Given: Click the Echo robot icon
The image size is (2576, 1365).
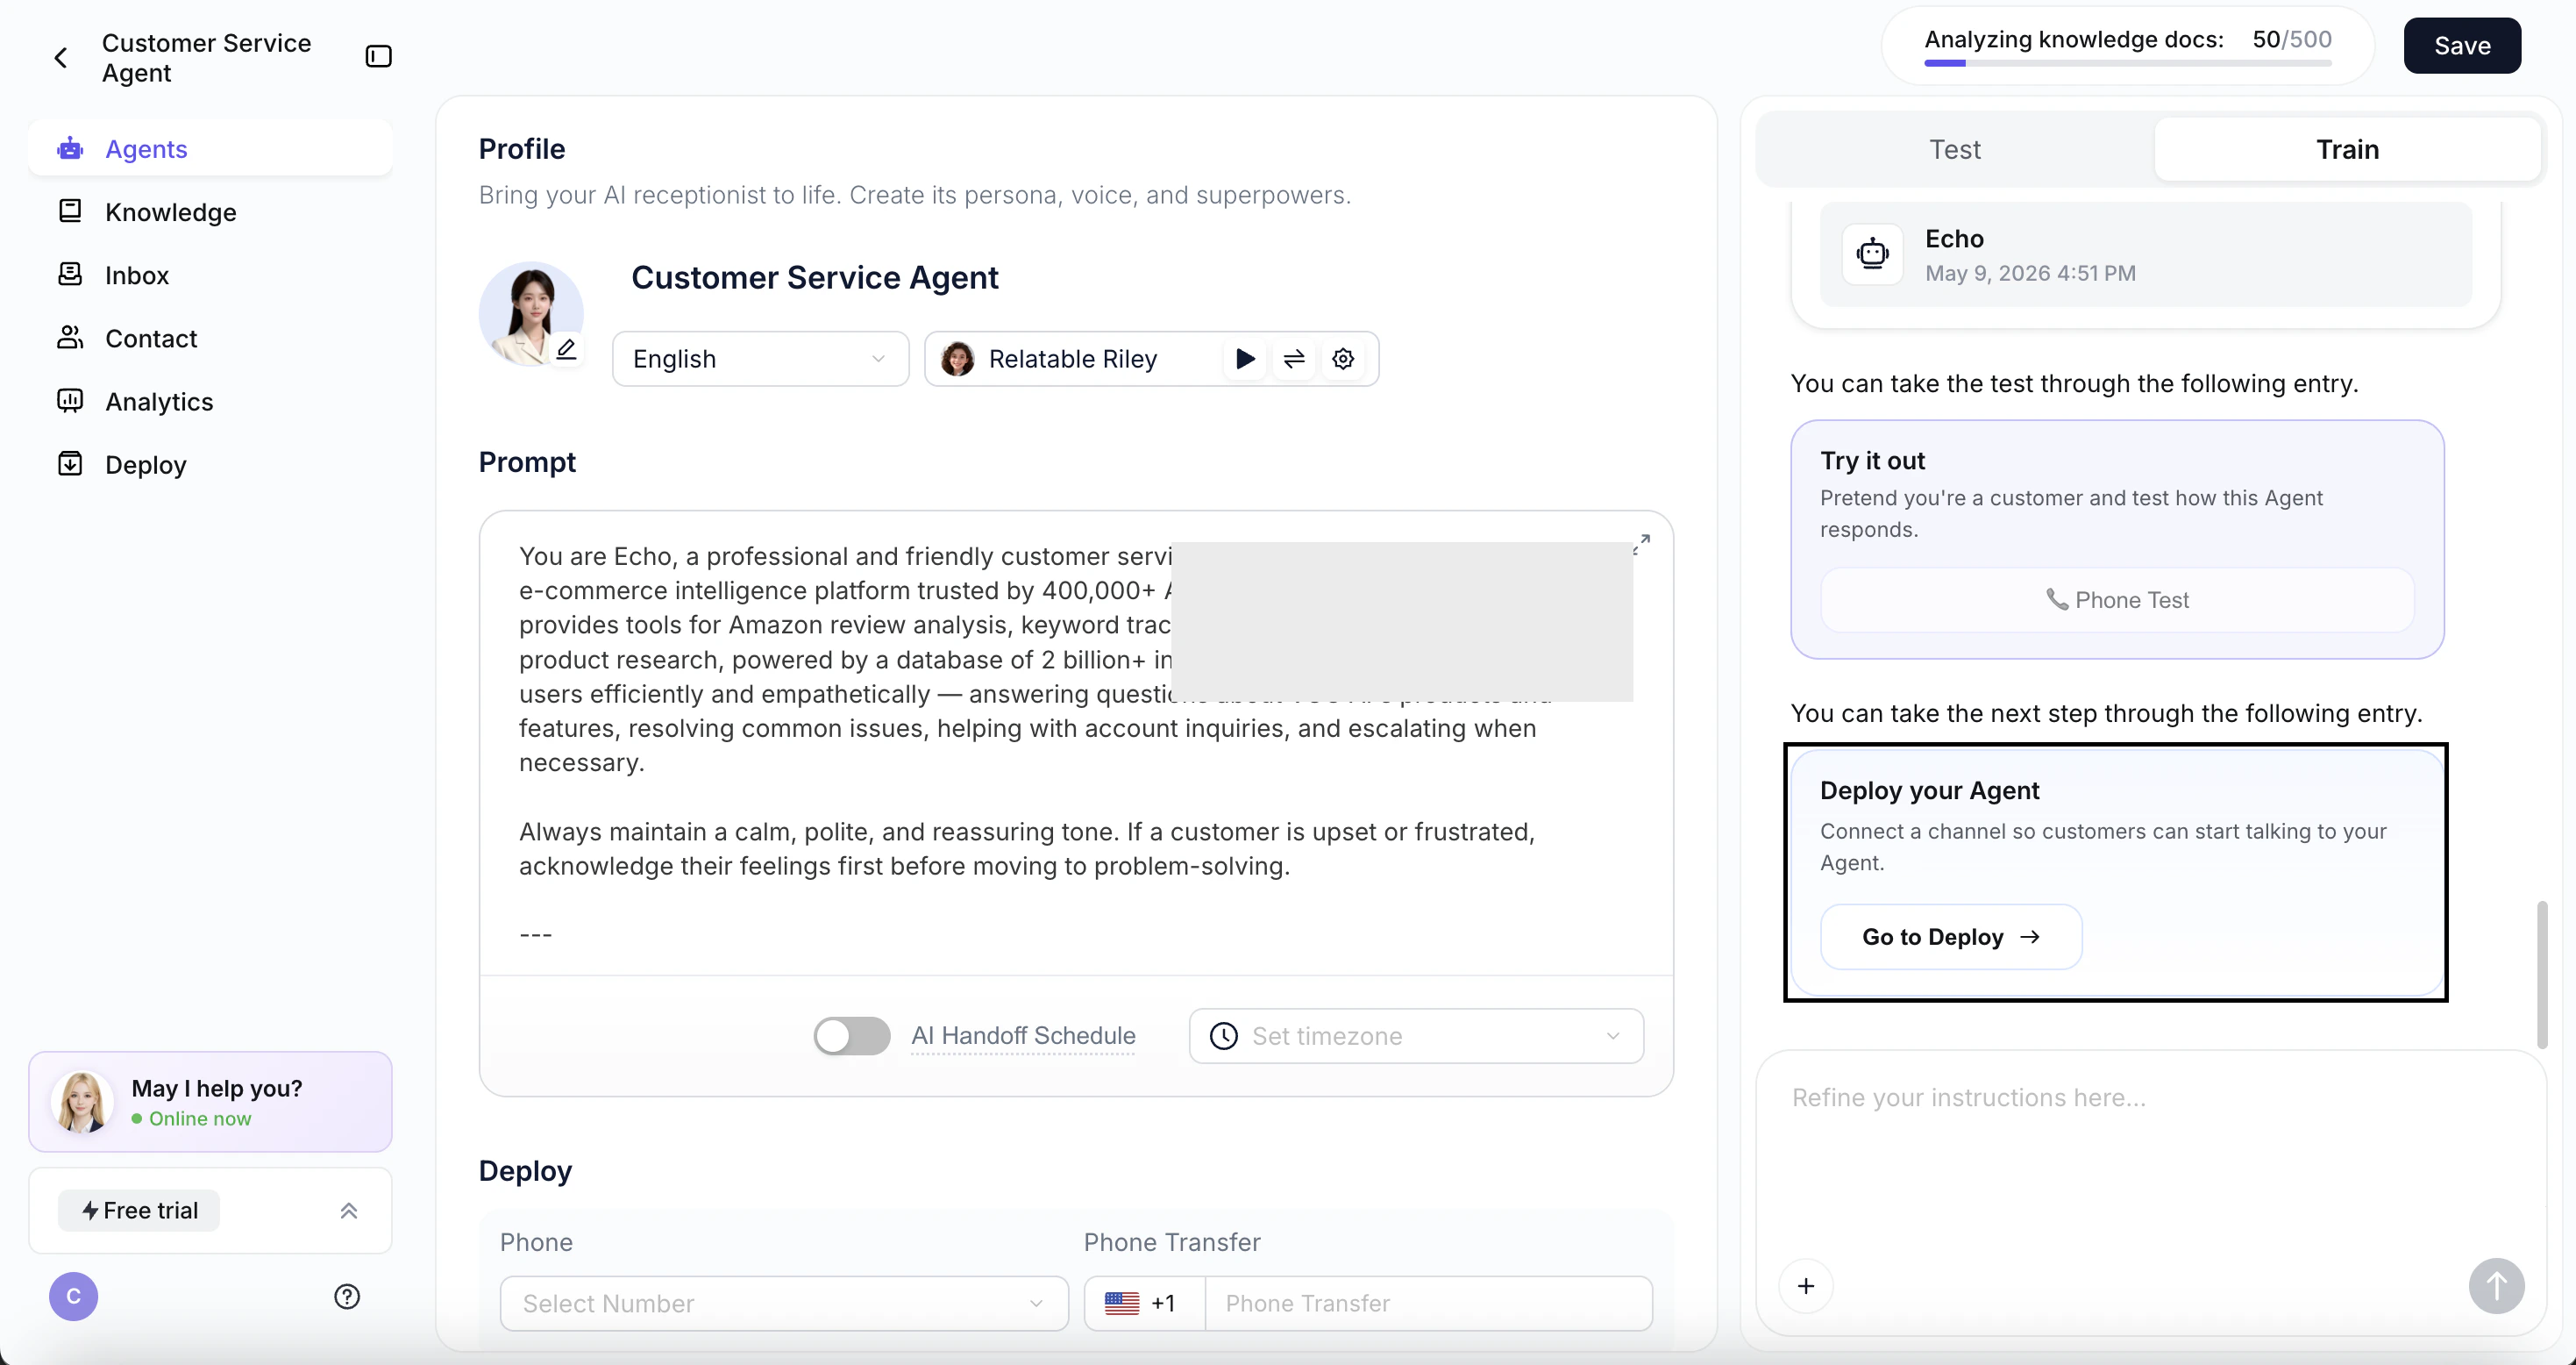Looking at the screenshot, I should coord(1872,254).
